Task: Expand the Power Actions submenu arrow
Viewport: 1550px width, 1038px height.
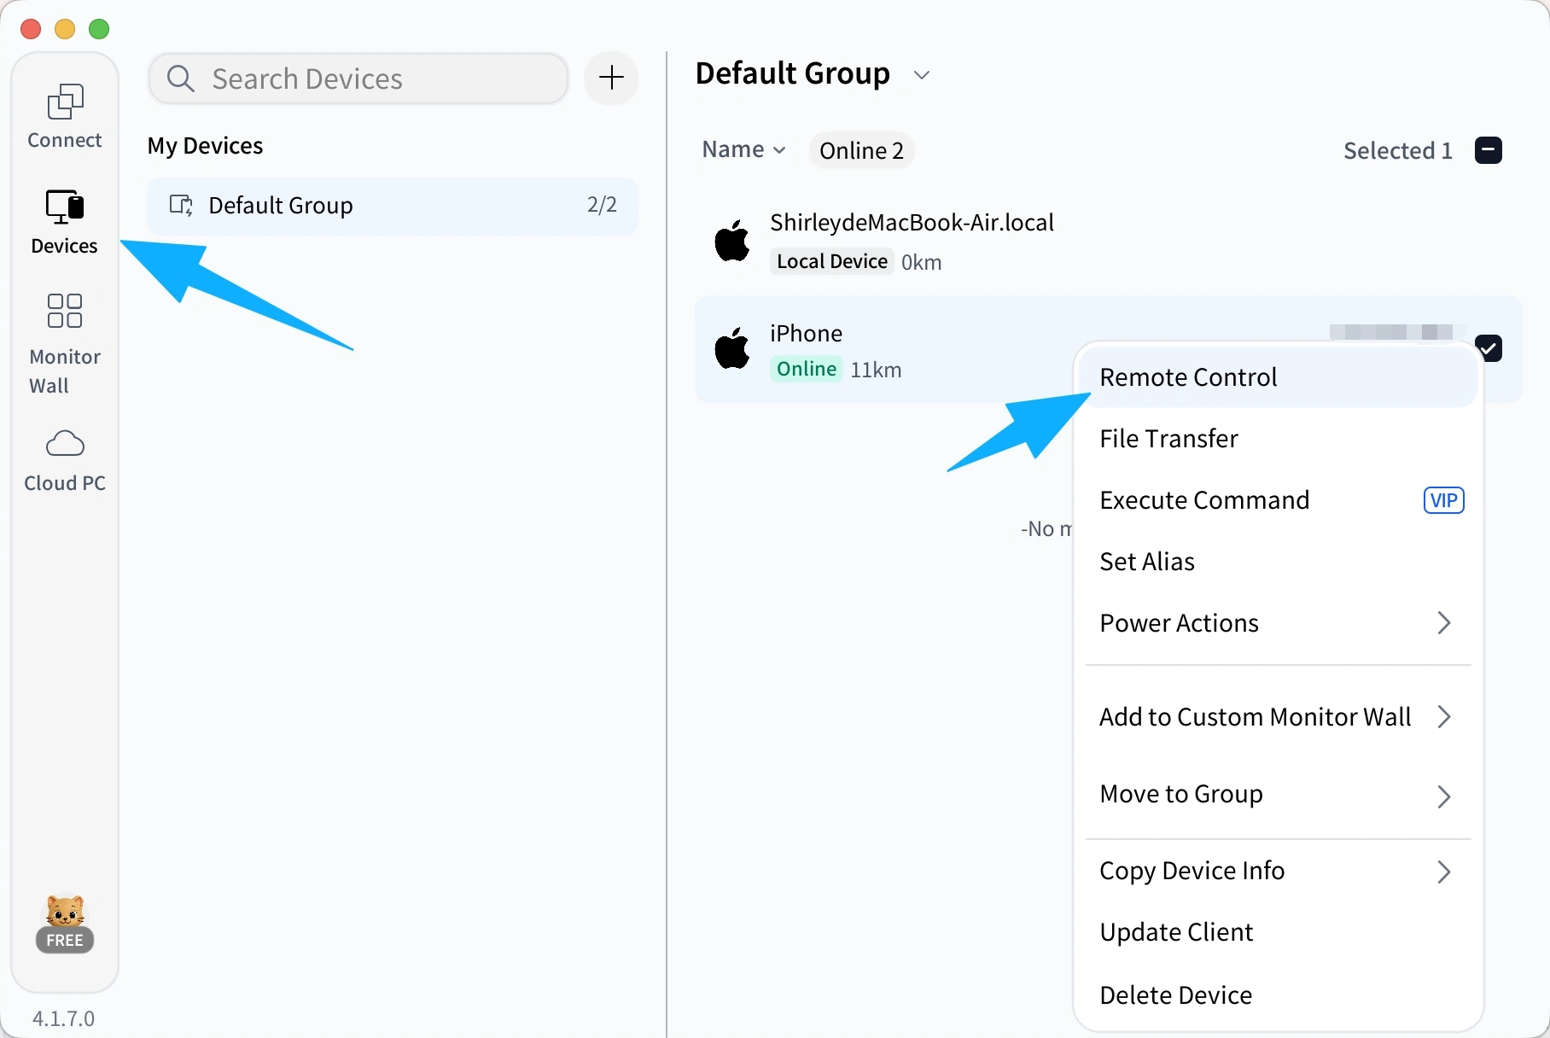Action: (1444, 623)
